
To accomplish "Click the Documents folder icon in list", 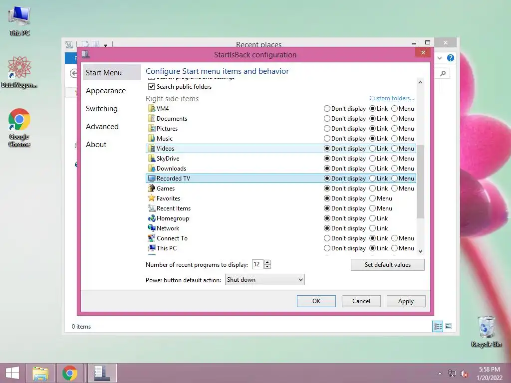I will [x=151, y=119].
